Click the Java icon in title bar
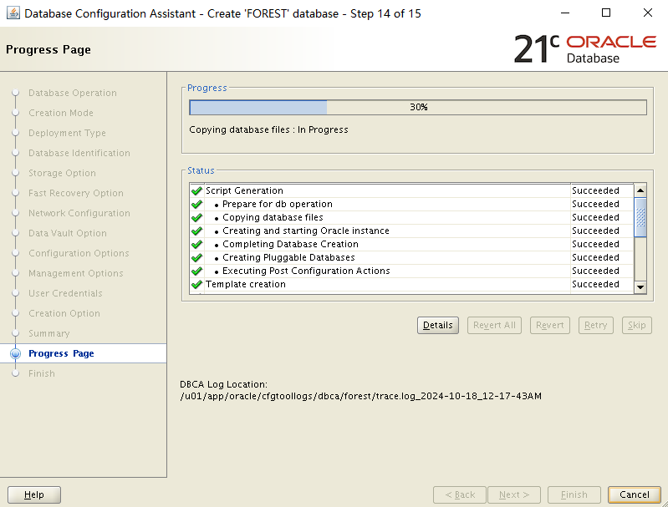 pos(13,13)
